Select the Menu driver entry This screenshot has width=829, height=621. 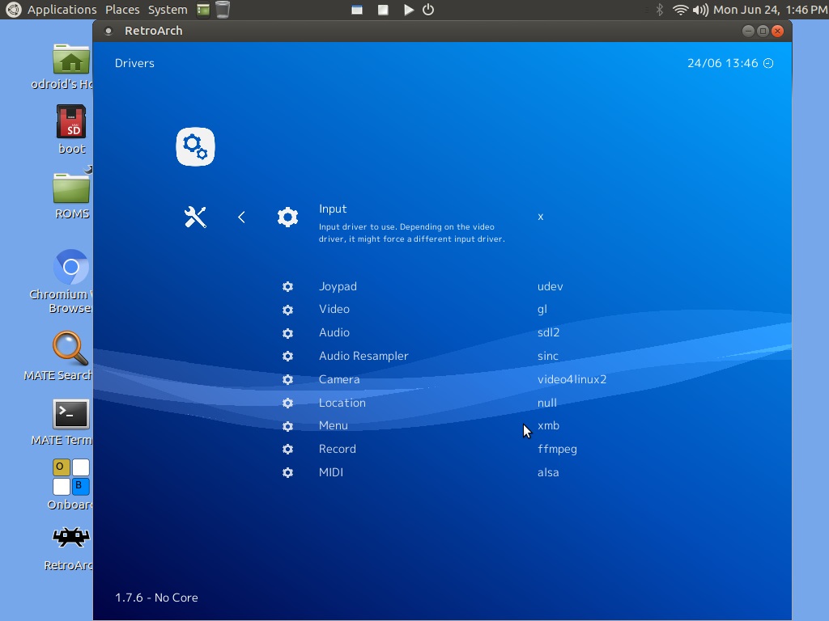(x=334, y=425)
